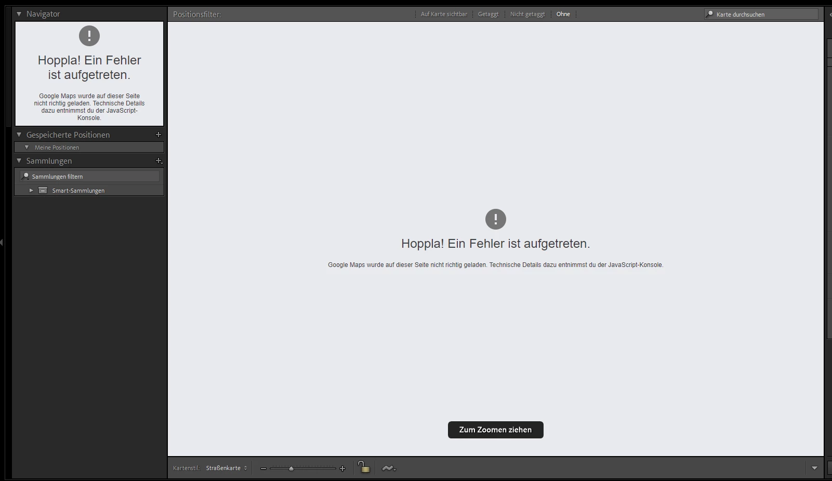Click the Zum Zoomen ziehen button

[496, 430]
